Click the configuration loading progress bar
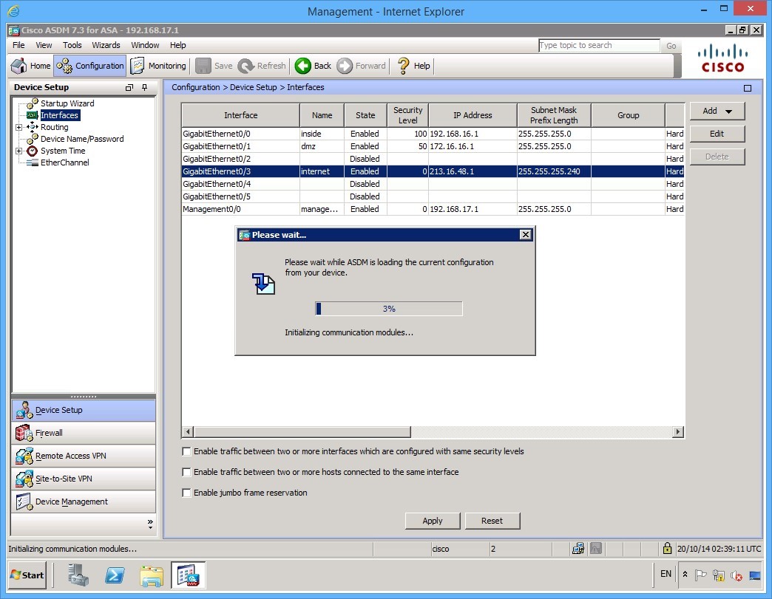This screenshot has height=599, width=772. pyautogui.click(x=389, y=309)
